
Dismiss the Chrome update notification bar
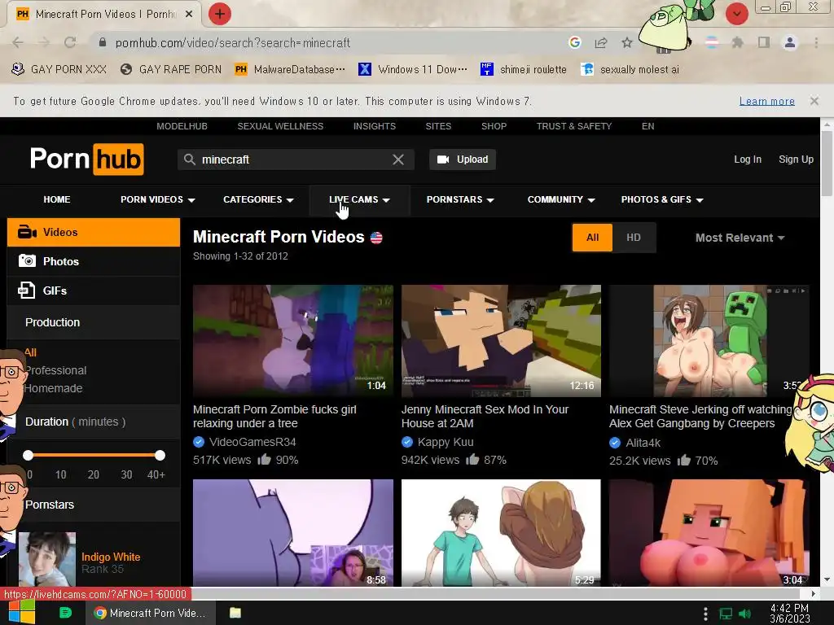tap(814, 100)
